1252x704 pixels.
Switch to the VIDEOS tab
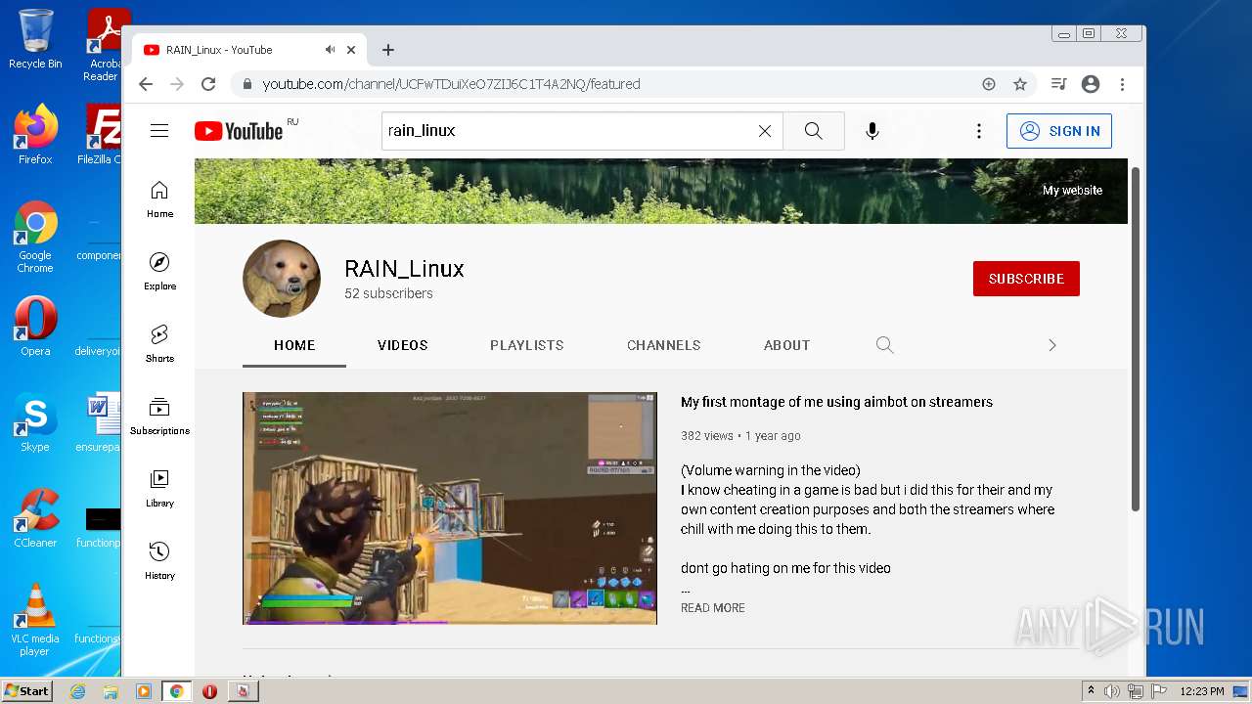[x=403, y=345]
